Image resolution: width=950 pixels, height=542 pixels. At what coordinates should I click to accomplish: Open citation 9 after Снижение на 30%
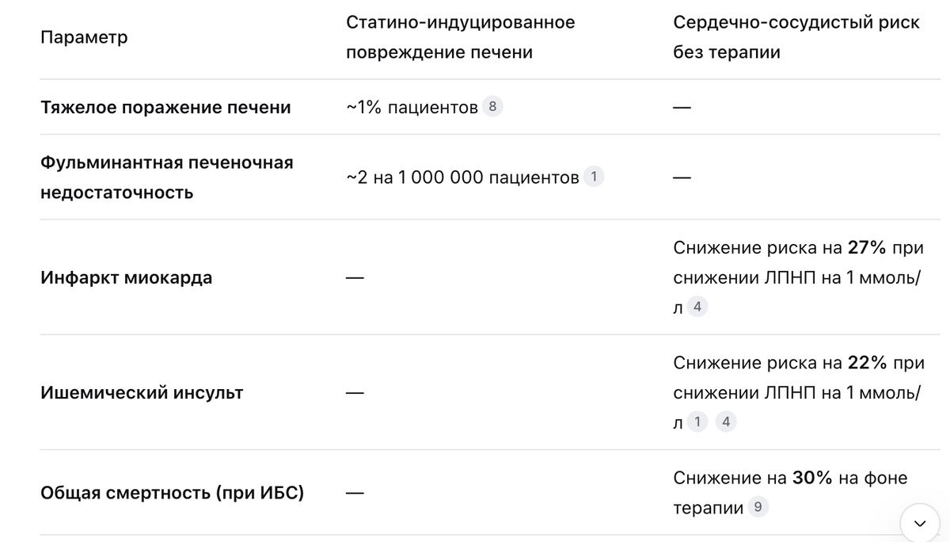(758, 508)
